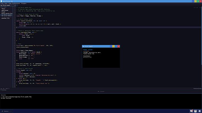202x113 pixels.
Task: Click the blue square button on My First Spell window
Action: pyautogui.click(x=116, y=46)
